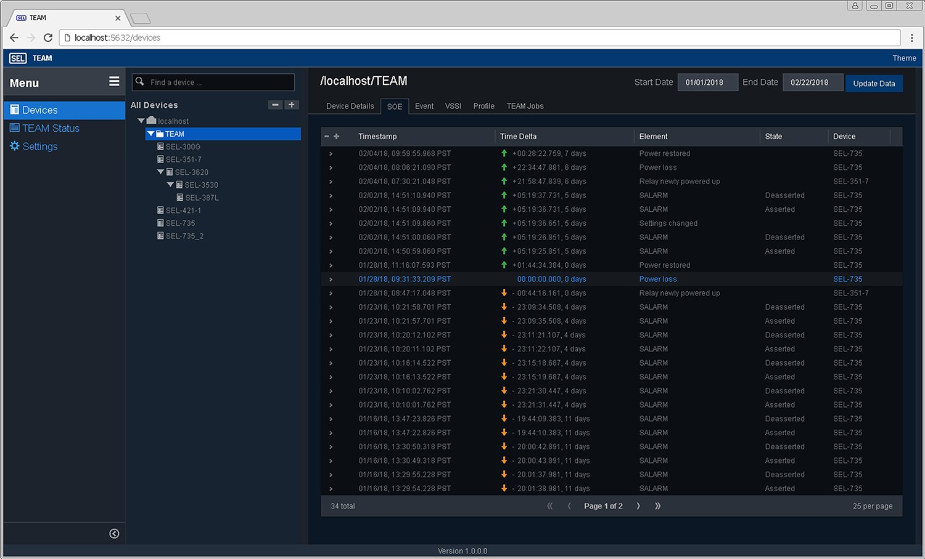This screenshot has width=925, height=559.
Task: Collapse the SEL-3530 tree node
Action: [x=170, y=185]
